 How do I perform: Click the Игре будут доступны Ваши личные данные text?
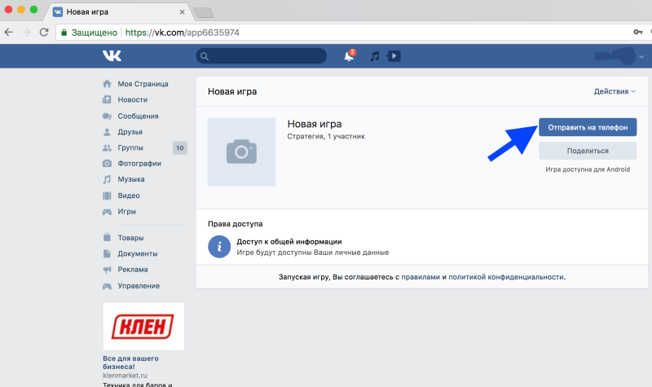pyautogui.click(x=313, y=253)
